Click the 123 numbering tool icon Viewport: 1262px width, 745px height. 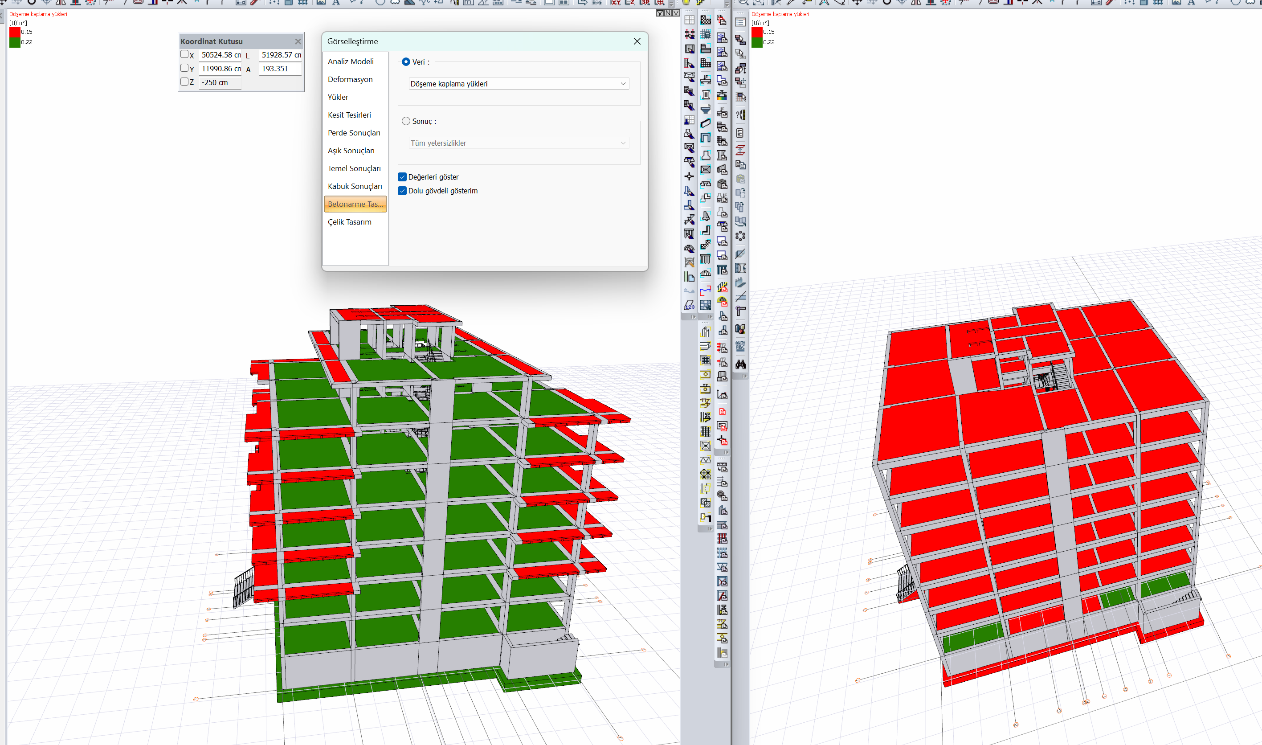689,305
